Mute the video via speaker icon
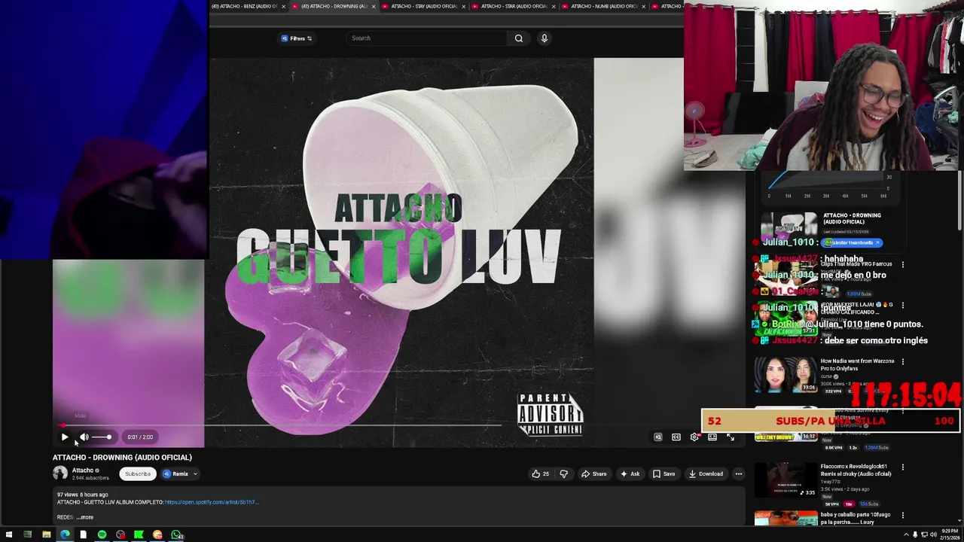This screenshot has height=542, width=964. click(x=84, y=437)
